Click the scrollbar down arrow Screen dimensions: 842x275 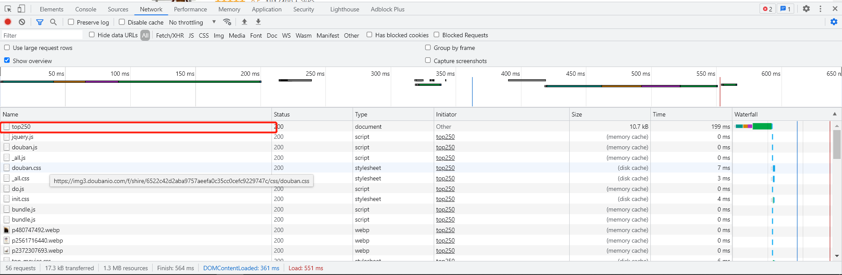pos(837,256)
